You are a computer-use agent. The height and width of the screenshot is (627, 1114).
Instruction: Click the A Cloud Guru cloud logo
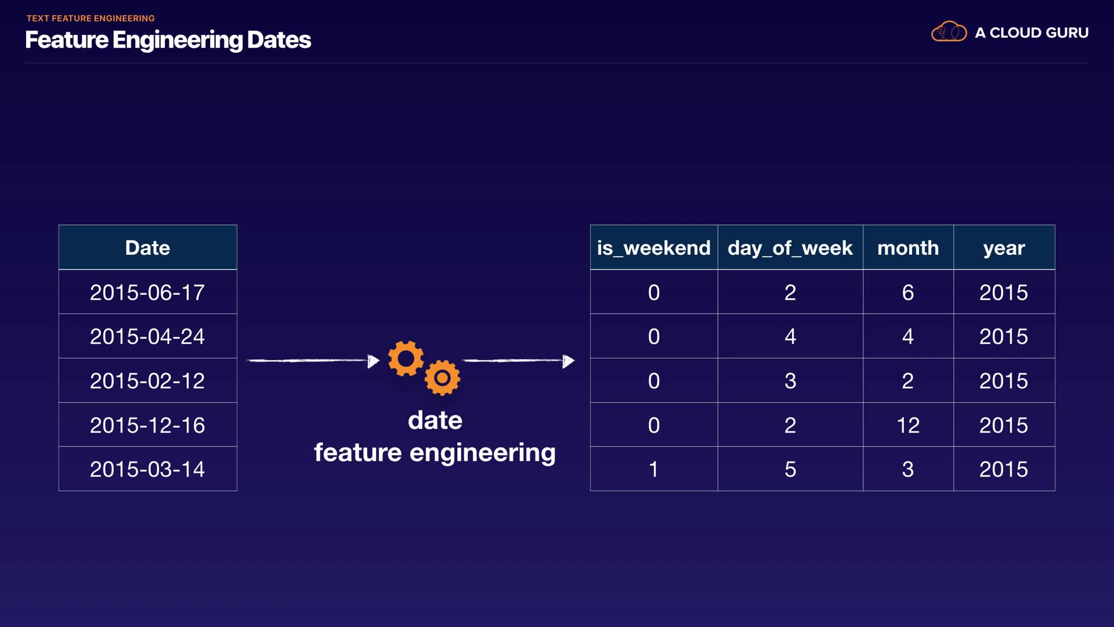[949, 32]
